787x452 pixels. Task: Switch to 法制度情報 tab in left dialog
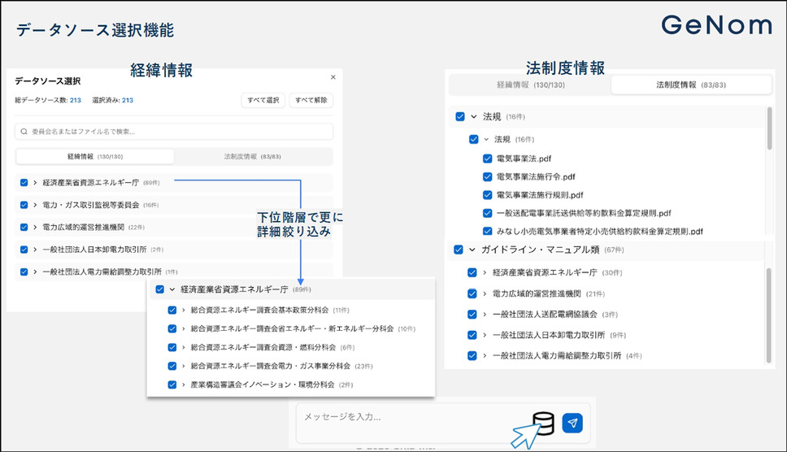pyautogui.click(x=252, y=156)
